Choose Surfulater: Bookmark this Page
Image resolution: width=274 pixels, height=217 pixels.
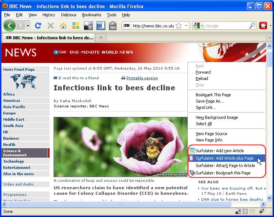click(x=227, y=173)
